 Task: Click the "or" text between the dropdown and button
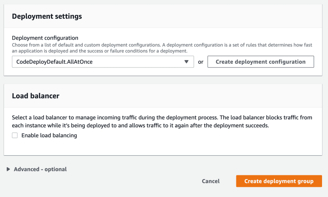[x=201, y=62]
